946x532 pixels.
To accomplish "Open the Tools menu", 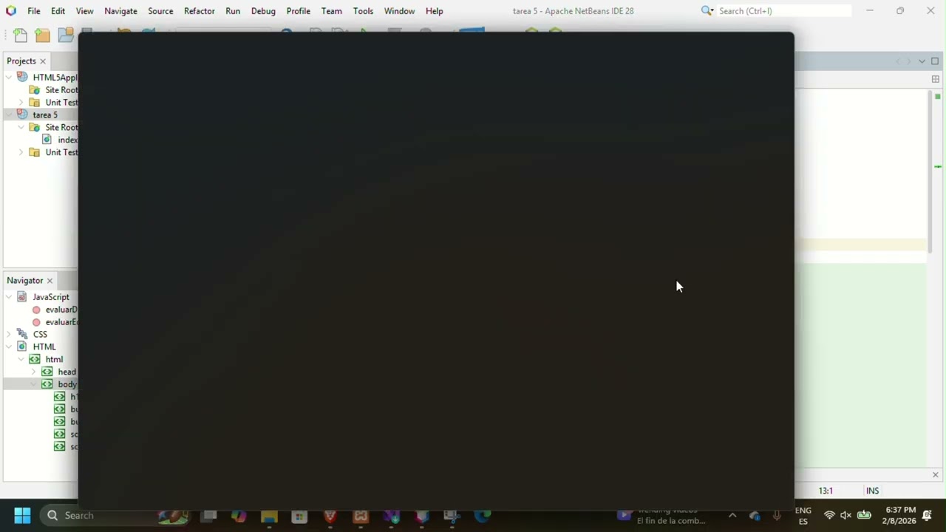I will (x=363, y=11).
